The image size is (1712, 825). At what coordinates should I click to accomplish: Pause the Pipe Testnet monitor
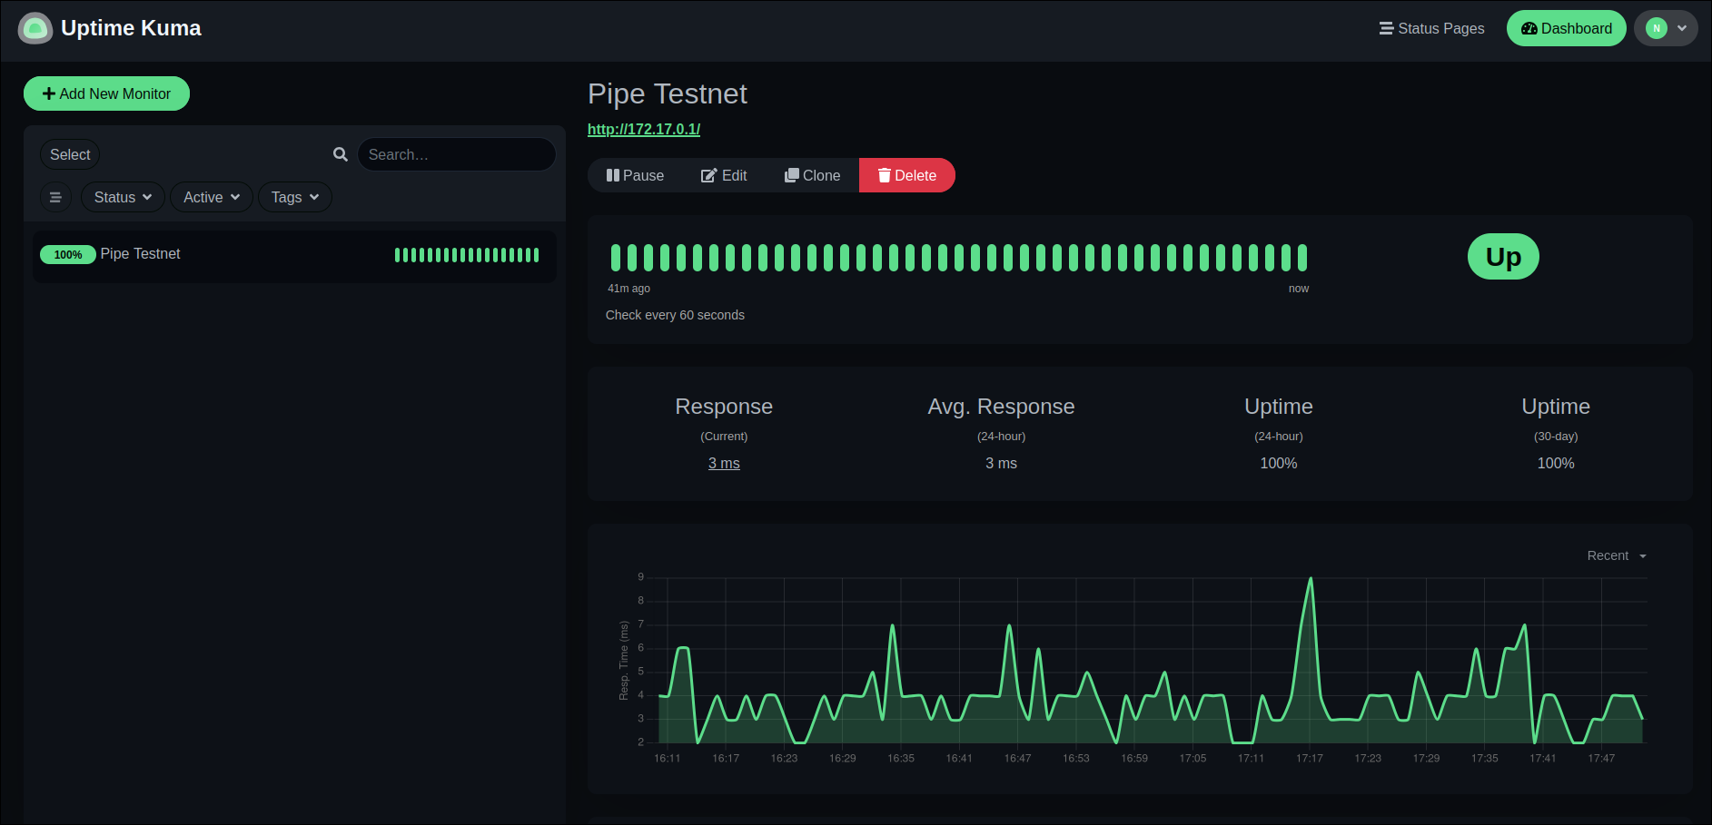[635, 175]
